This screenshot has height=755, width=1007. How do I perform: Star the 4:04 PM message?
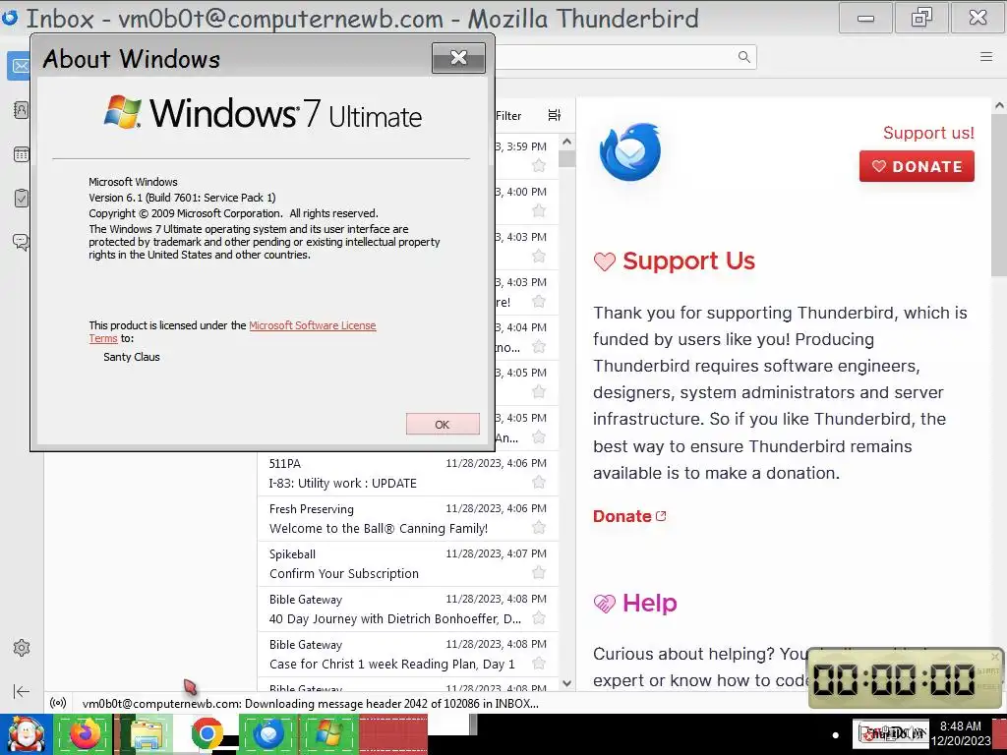point(539,347)
